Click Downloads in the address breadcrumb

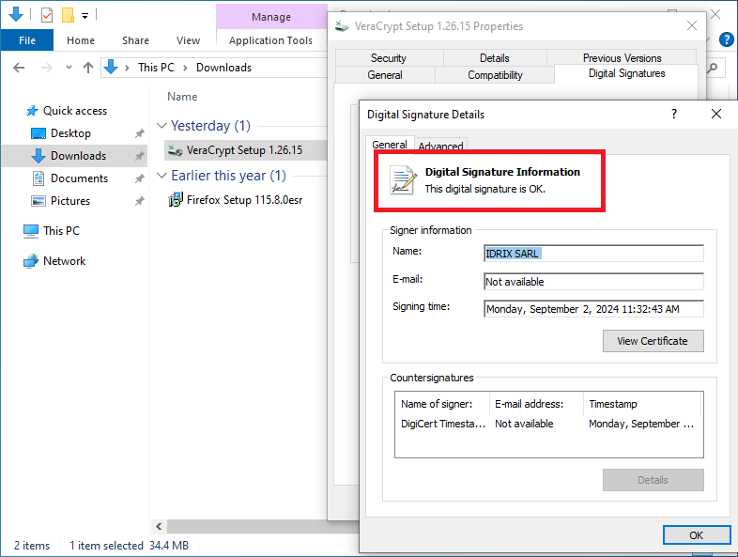pyautogui.click(x=223, y=68)
